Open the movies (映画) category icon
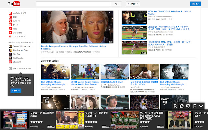Image resolution: width=208 pixels, height=130 pixels. [x=10, y=29]
